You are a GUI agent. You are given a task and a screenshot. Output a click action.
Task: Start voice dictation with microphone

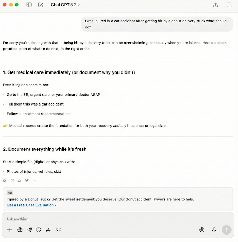214,230
